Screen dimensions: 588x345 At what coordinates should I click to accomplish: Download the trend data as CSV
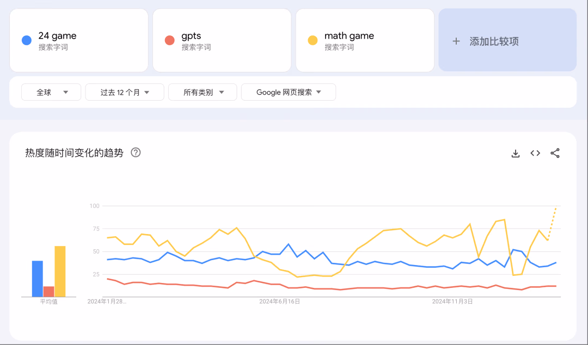515,153
